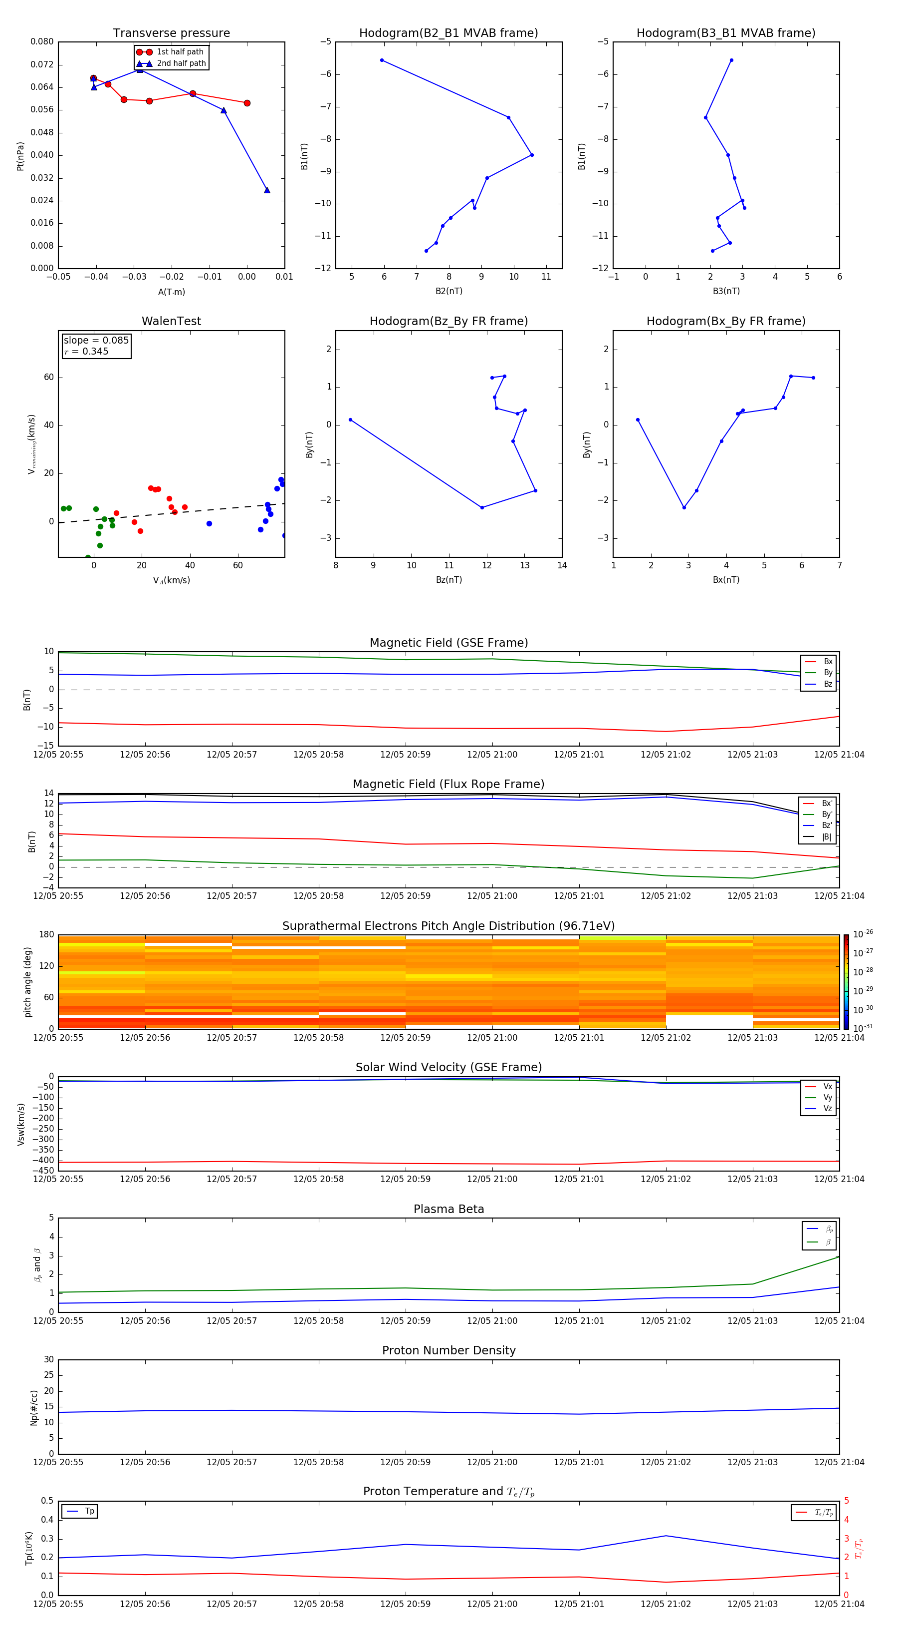
Task: Click the "Hodogram(B2_B1 MVAB frame)" title
Action: click(449, 33)
